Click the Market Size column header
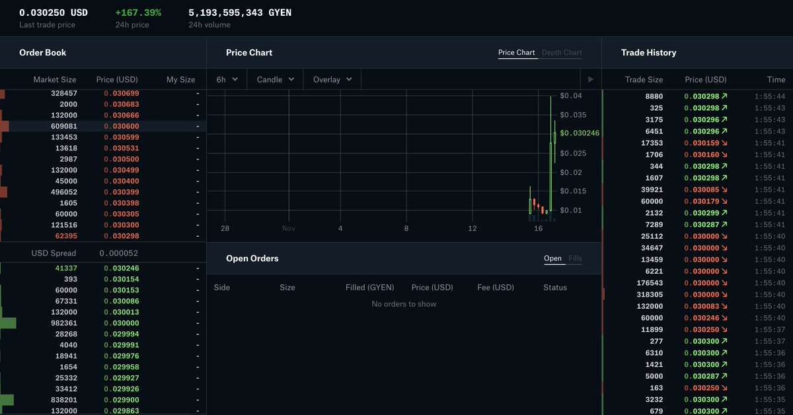793x415 pixels. click(x=55, y=80)
